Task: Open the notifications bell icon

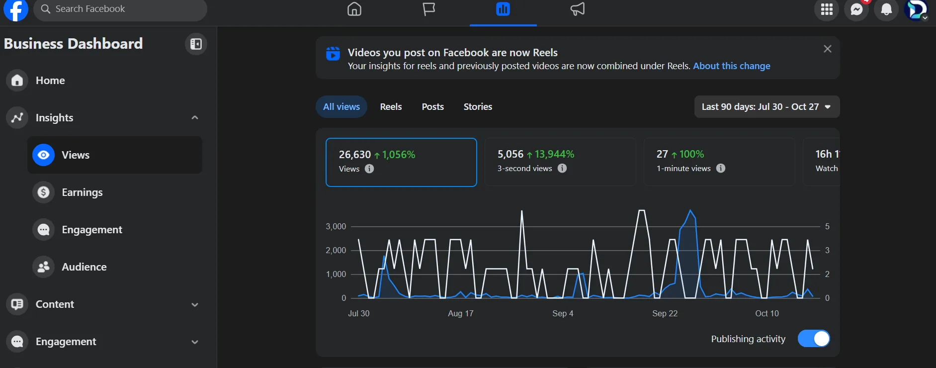Action: pyautogui.click(x=886, y=9)
